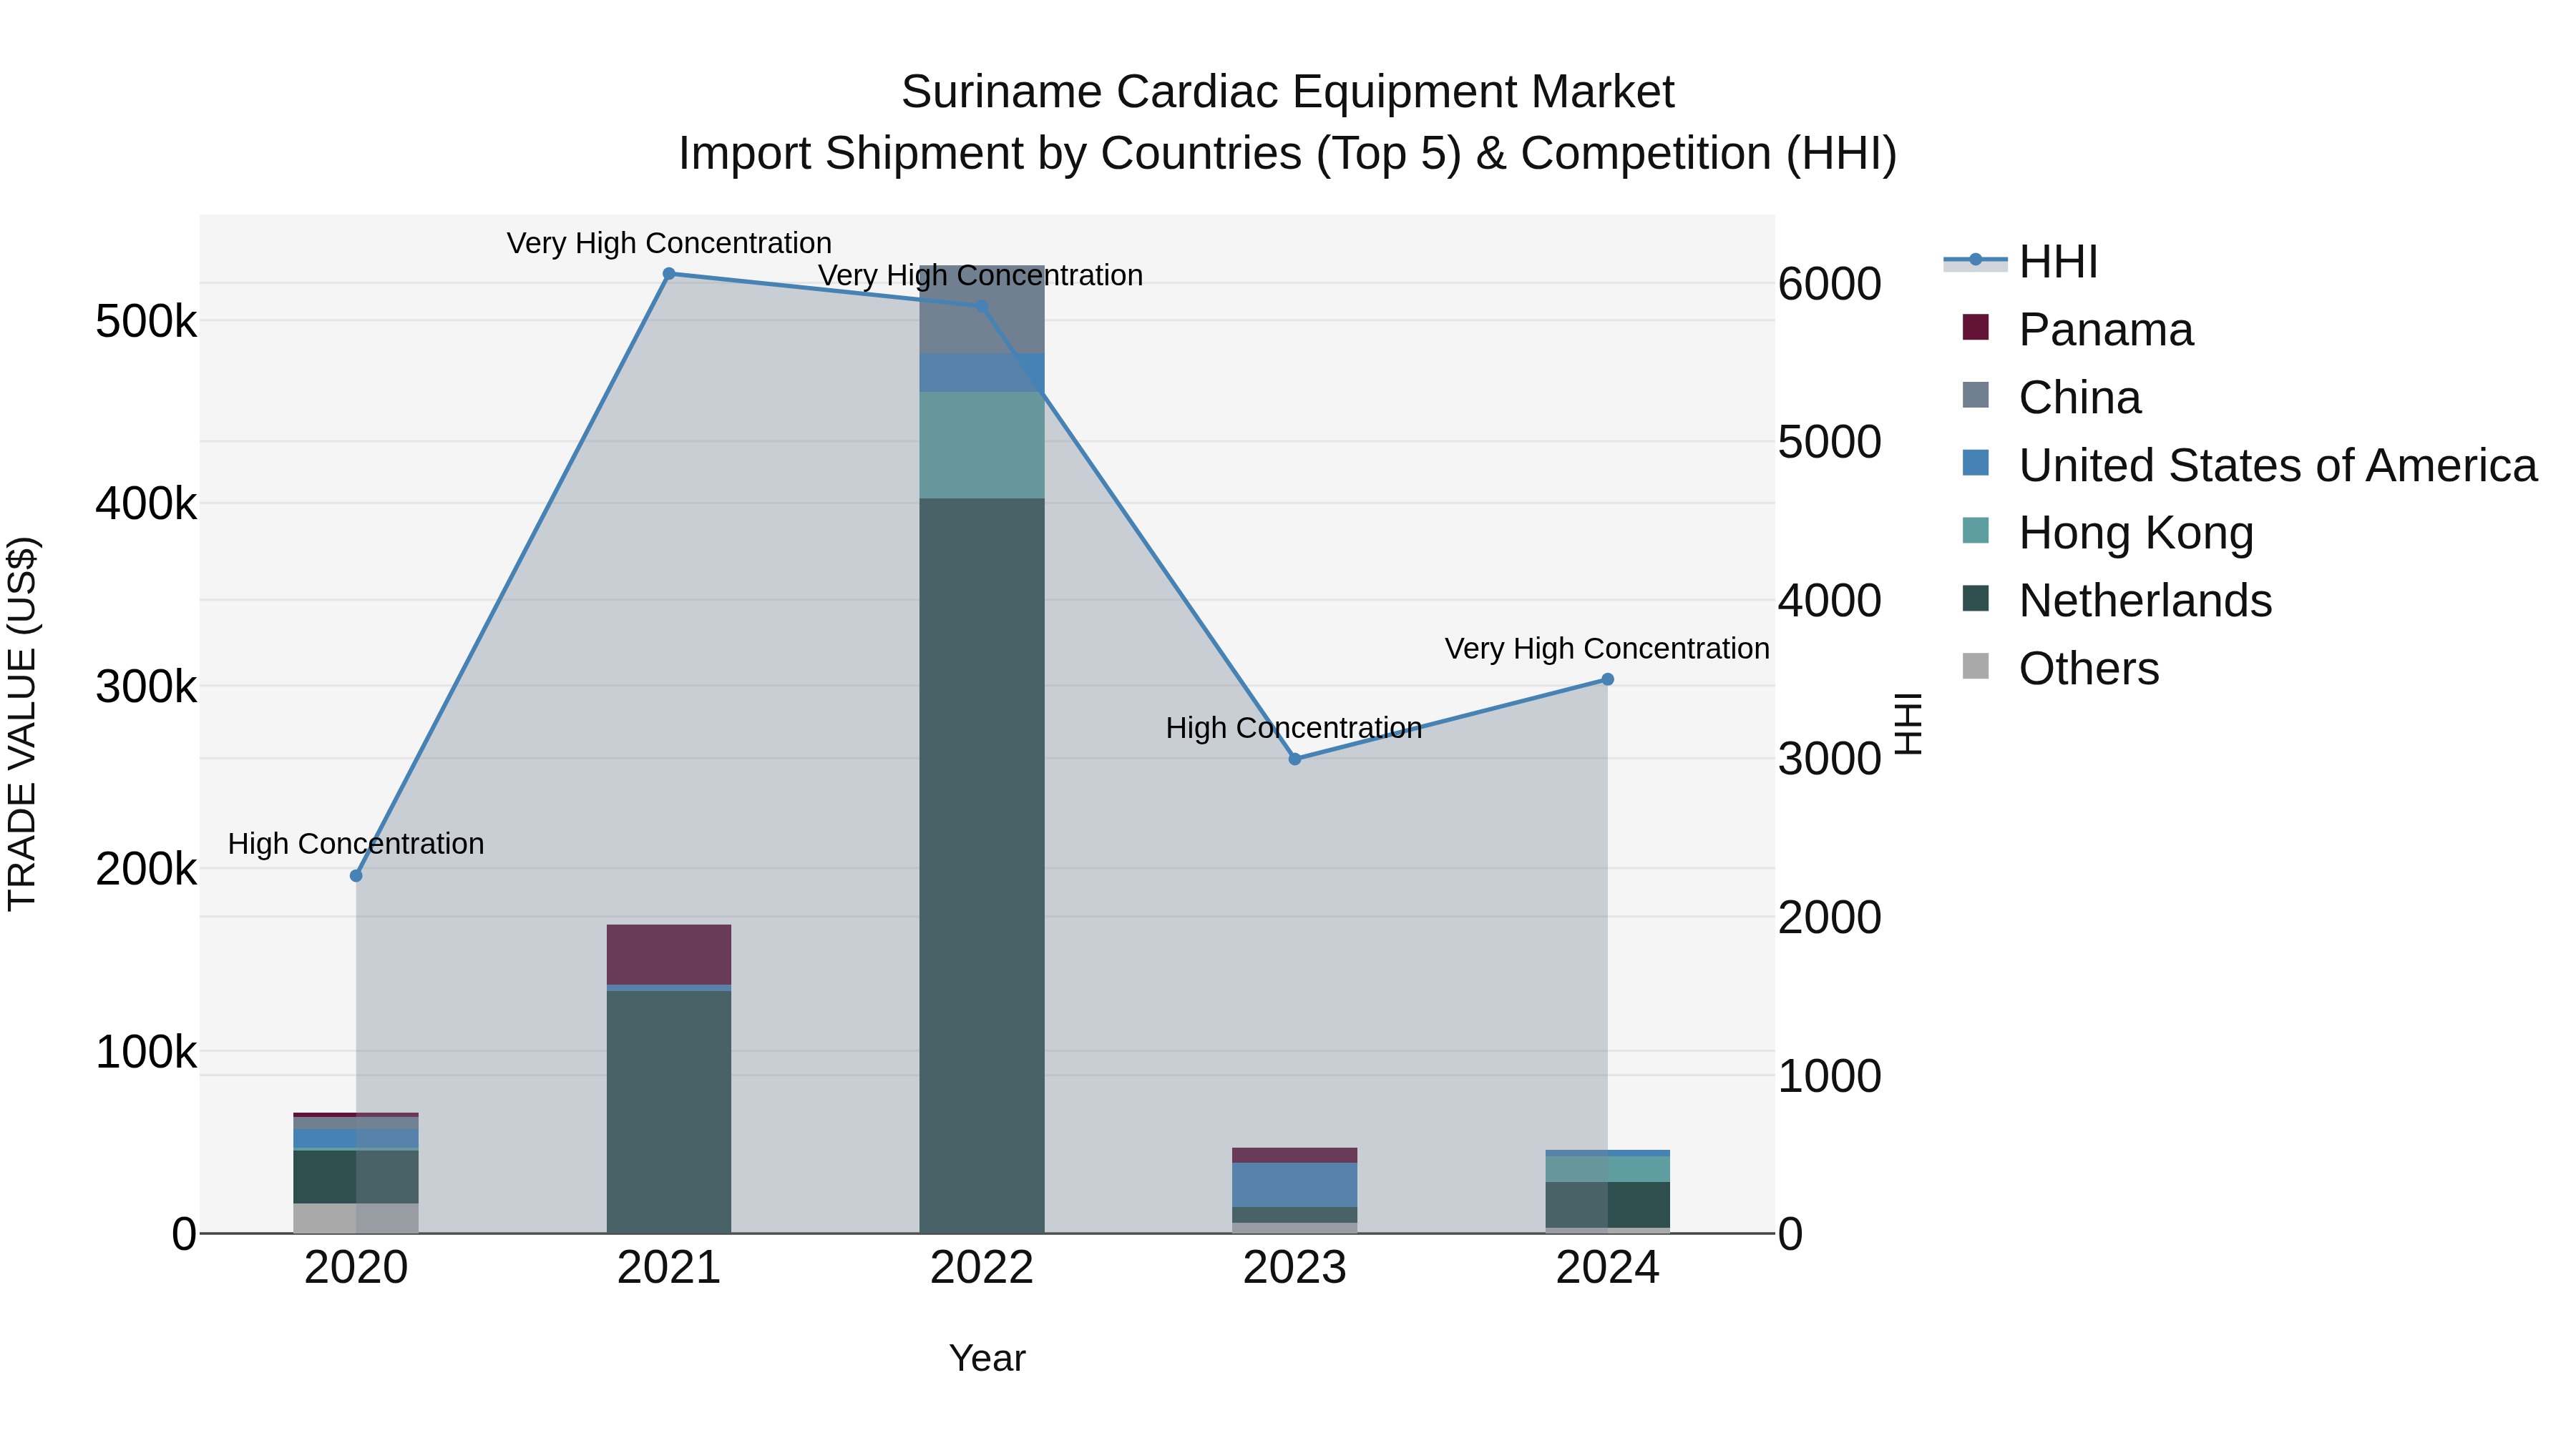The width and height of the screenshot is (2576, 1448).
Task: Click the 2023 Panama bar segment
Action: point(1295,1156)
